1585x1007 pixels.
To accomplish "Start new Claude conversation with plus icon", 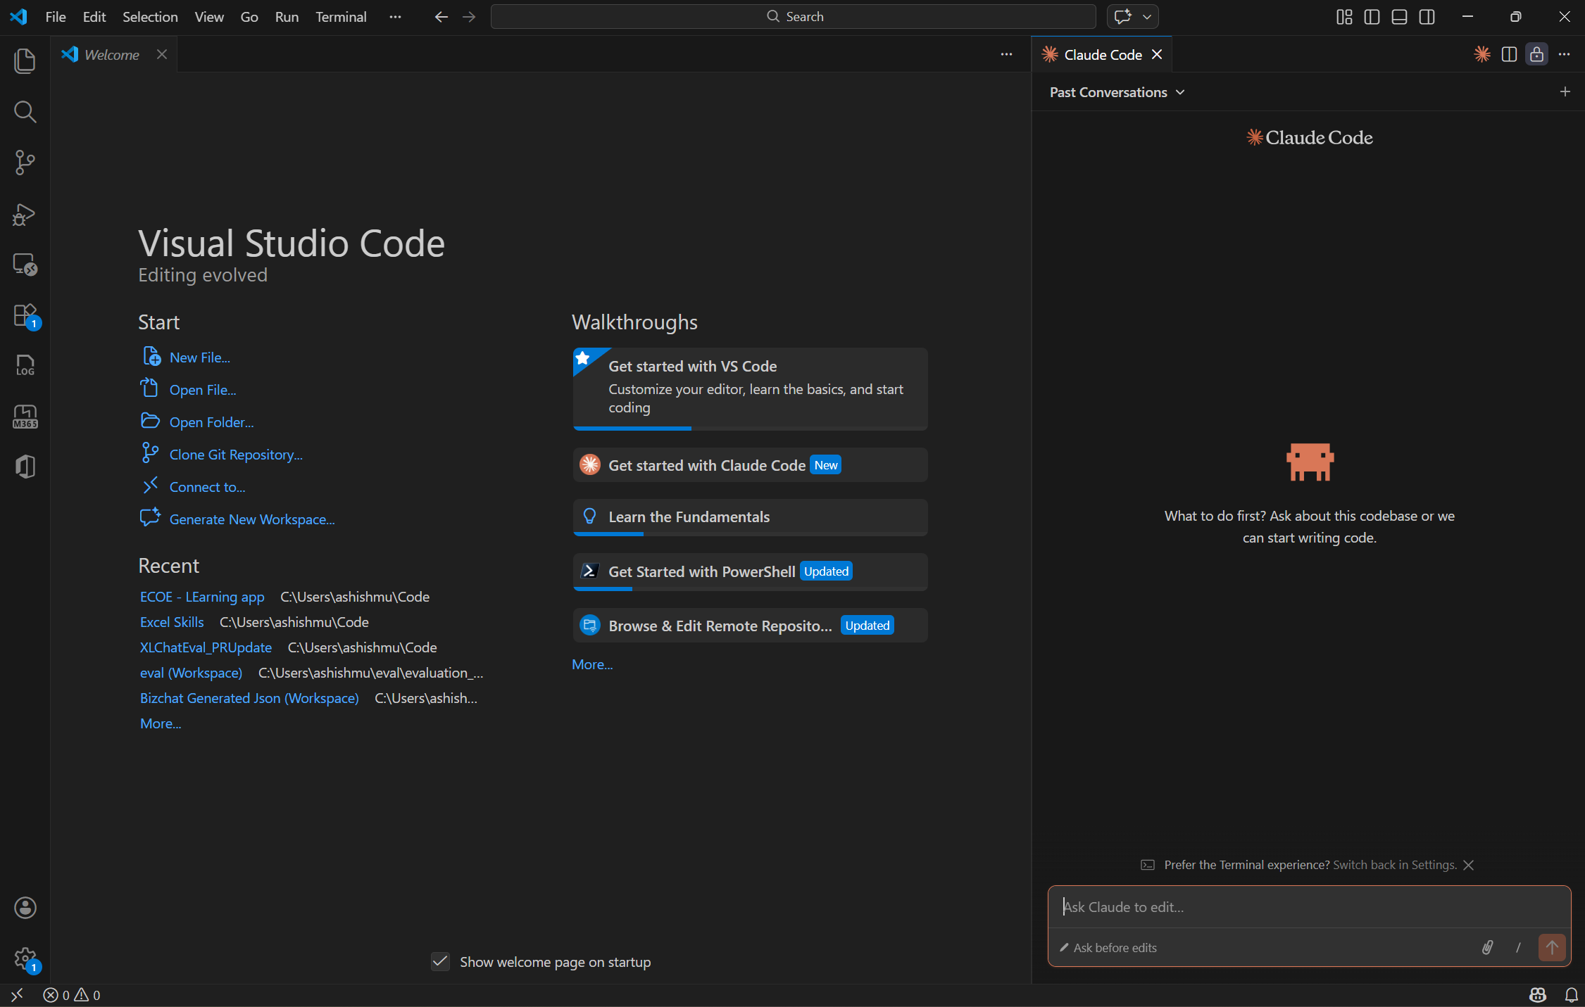I will (x=1565, y=91).
